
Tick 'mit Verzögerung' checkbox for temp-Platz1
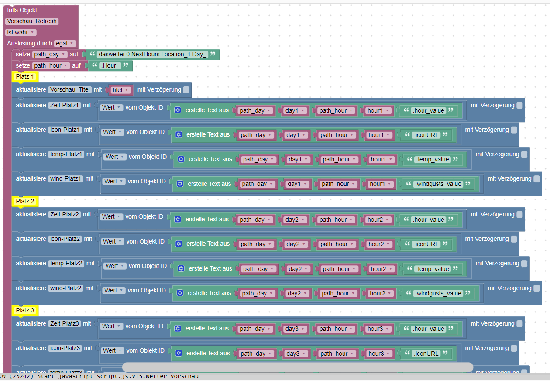pos(524,154)
